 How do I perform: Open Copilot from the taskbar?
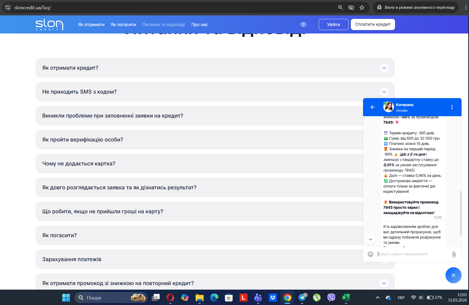tap(185, 298)
